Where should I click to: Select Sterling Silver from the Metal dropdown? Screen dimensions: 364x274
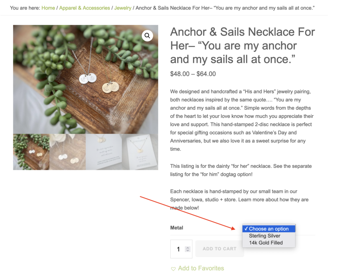(264, 236)
